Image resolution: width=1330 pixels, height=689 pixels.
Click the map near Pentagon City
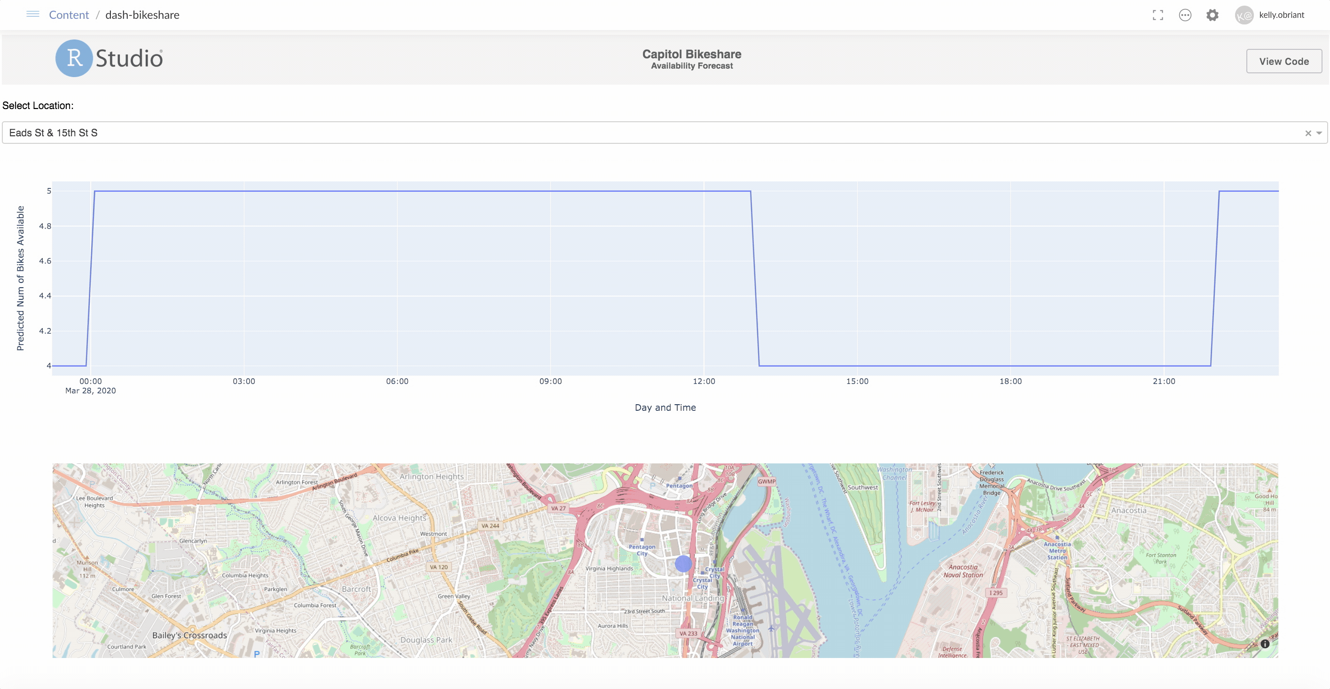[x=642, y=549]
